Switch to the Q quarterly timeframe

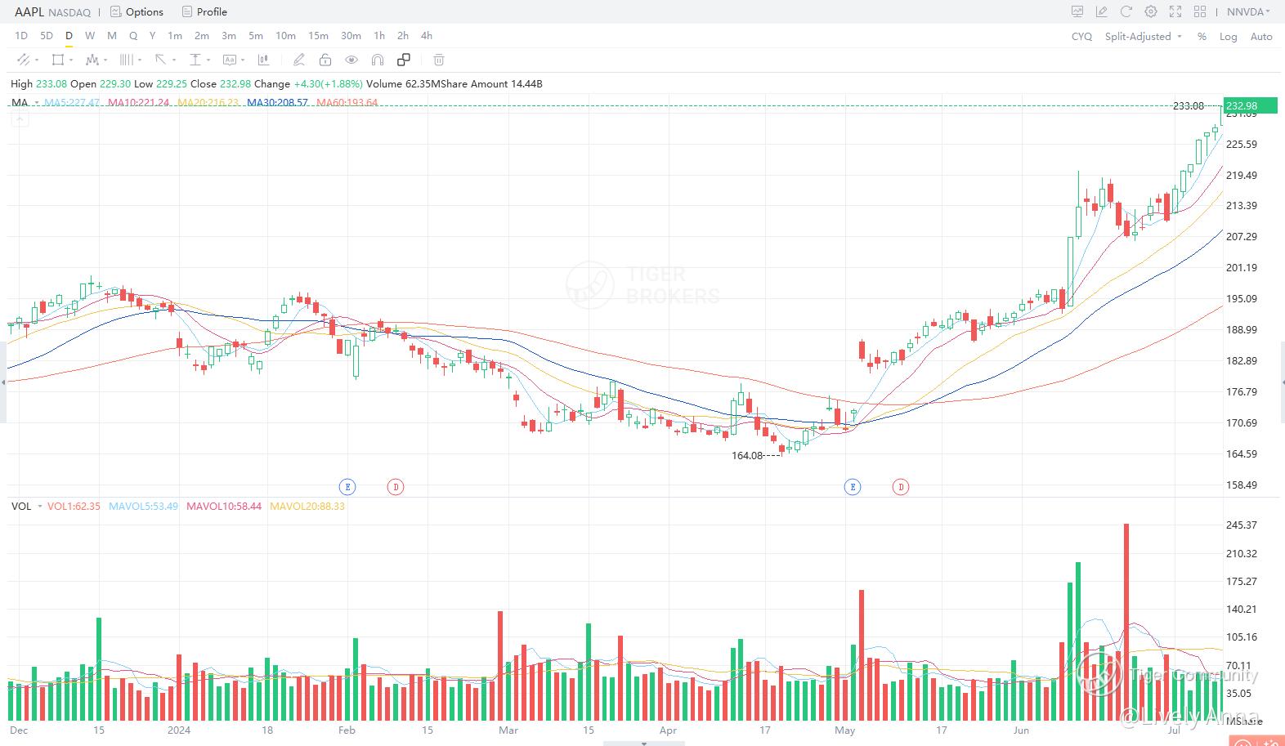coord(133,35)
